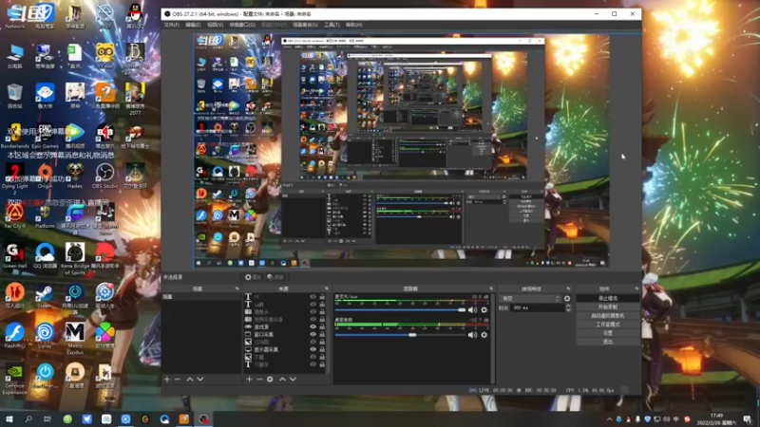Image resolution: width=760 pixels, height=427 pixels.
Task: Pop out the 来源 dock panel
Action: point(326,288)
